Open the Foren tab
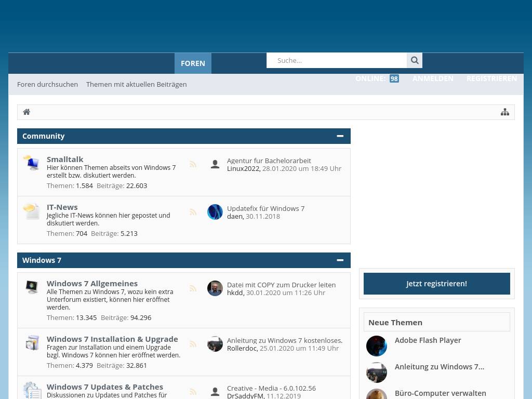 point(193,63)
